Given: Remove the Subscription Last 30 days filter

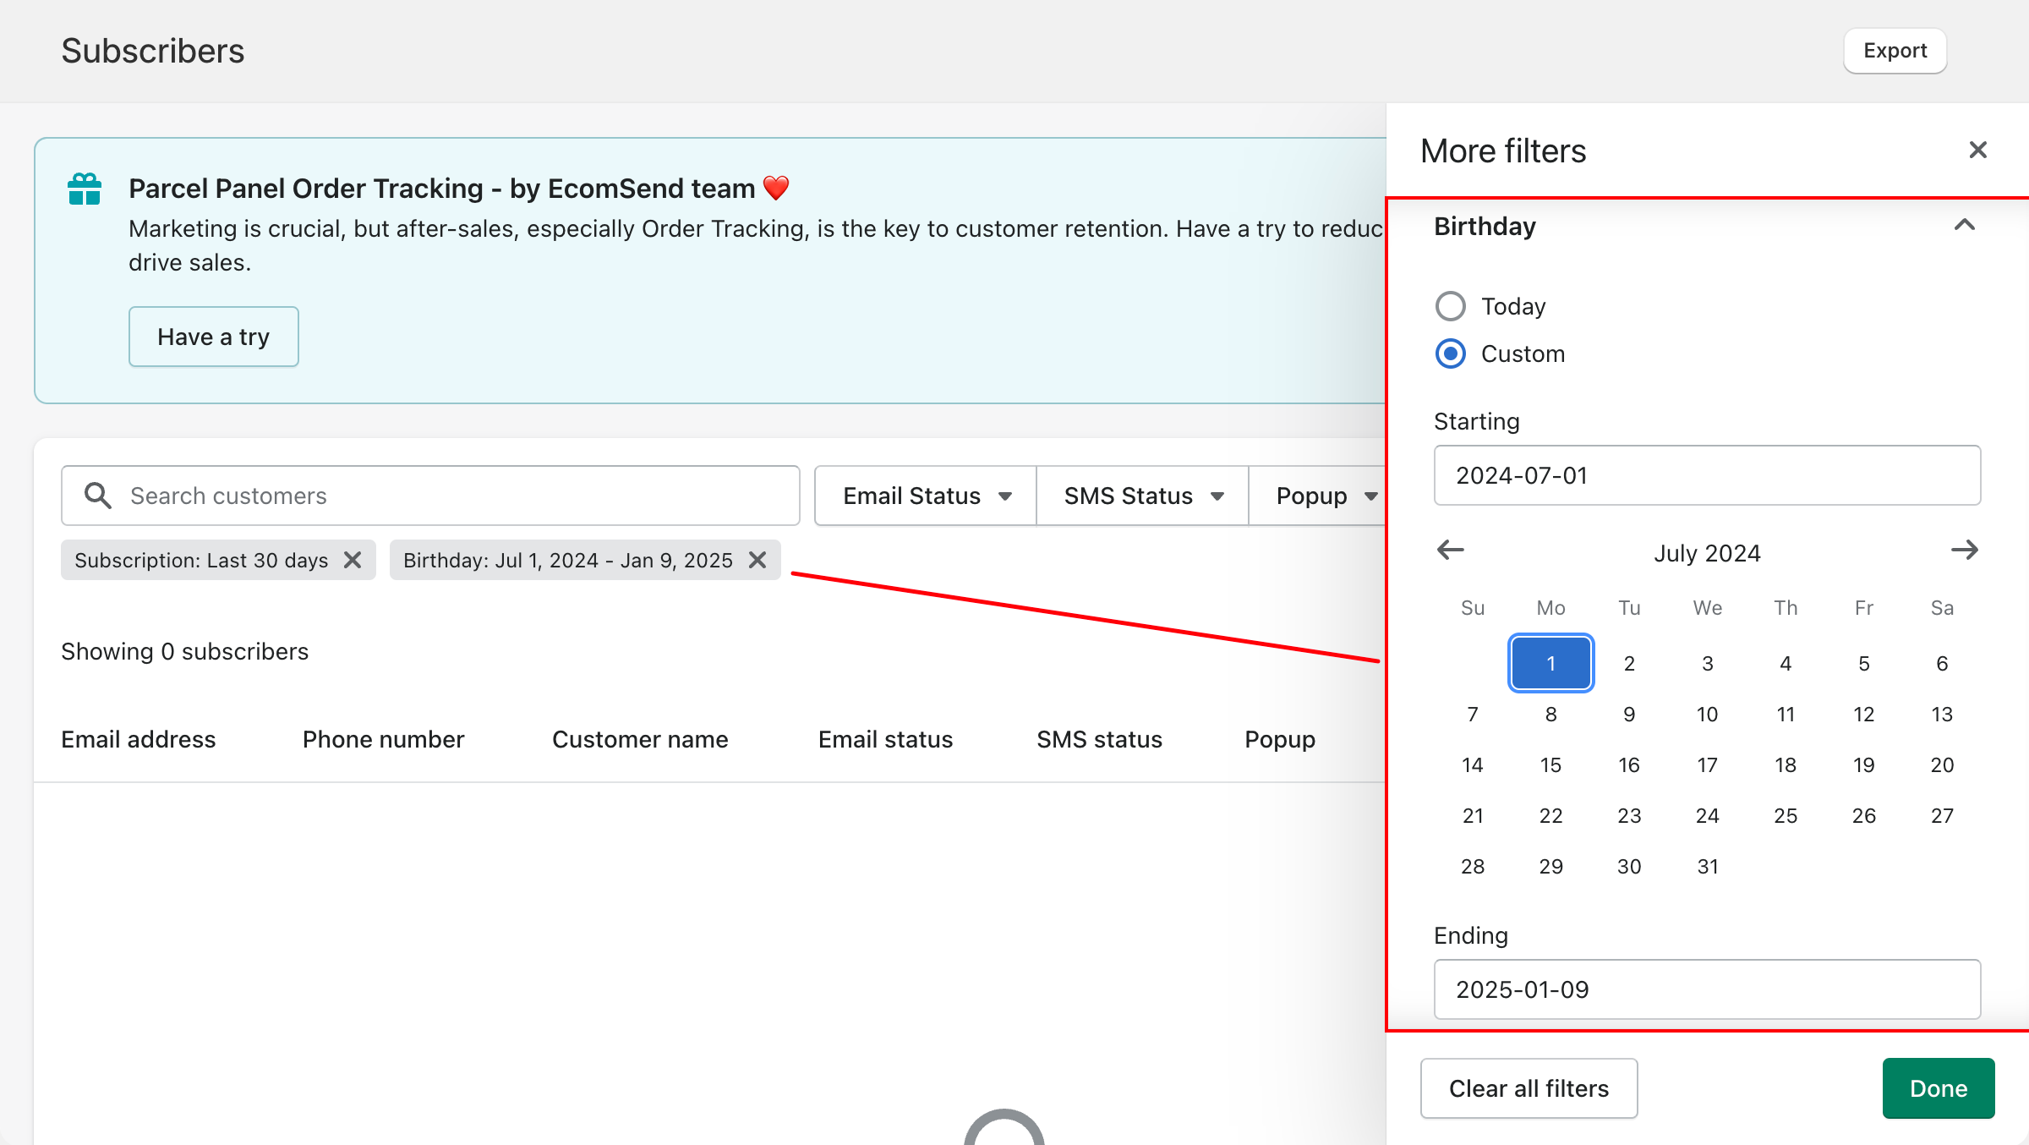Looking at the screenshot, I should click(x=353, y=560).
